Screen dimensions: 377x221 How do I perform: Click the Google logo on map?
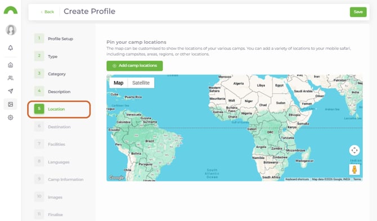click(x=116, y=178)
